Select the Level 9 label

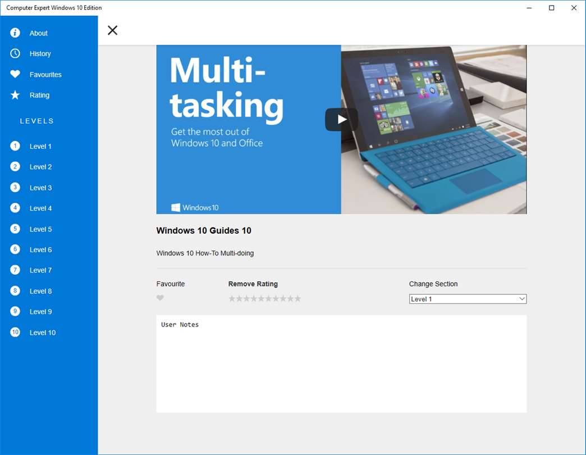tap(41, 312)
